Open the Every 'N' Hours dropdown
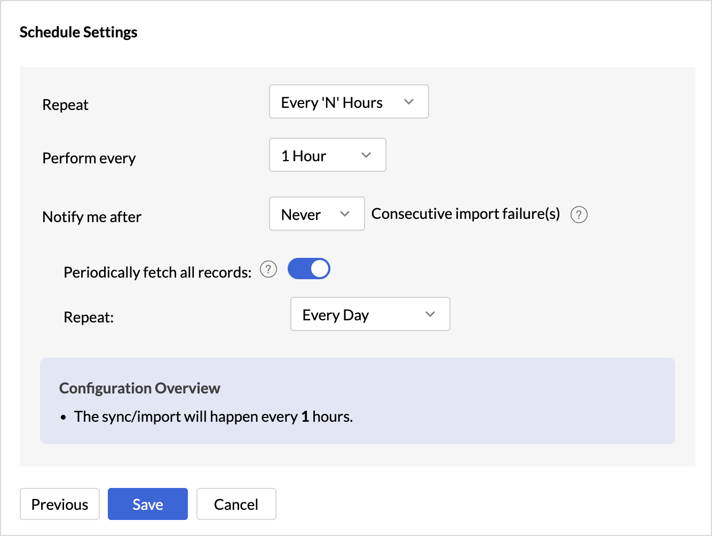The image size is (712, 536). point(349,101)
